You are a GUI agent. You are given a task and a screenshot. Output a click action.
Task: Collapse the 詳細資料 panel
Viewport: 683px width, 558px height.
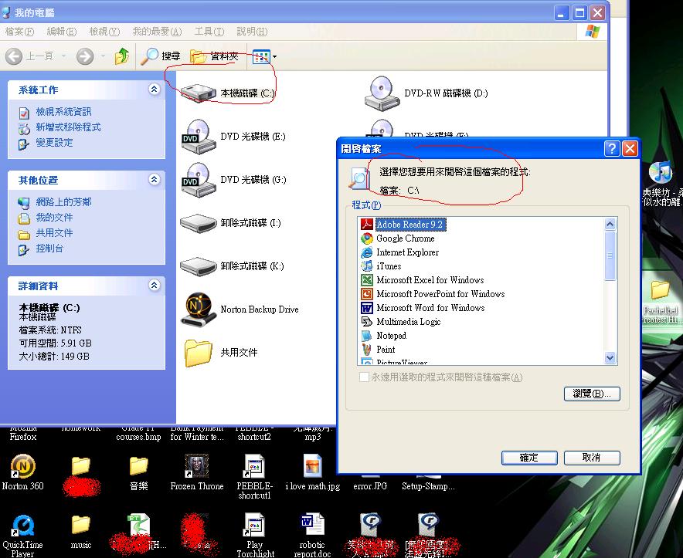point(155,286)
